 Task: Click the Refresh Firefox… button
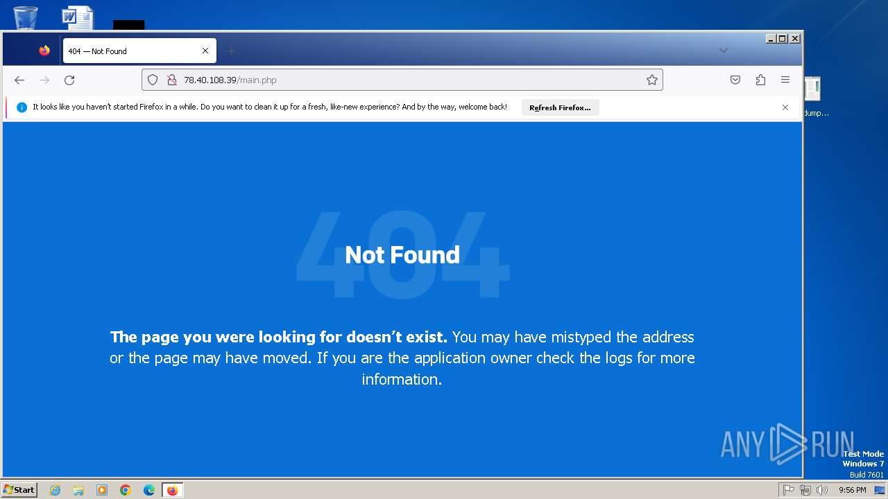(560, 107)
